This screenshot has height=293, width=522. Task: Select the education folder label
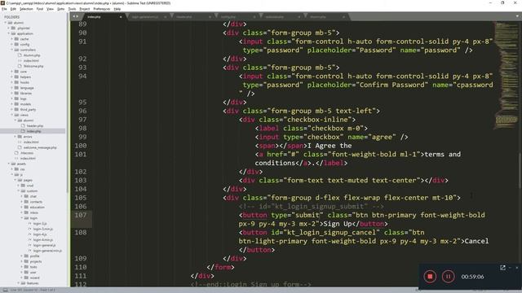pos(37,207)
